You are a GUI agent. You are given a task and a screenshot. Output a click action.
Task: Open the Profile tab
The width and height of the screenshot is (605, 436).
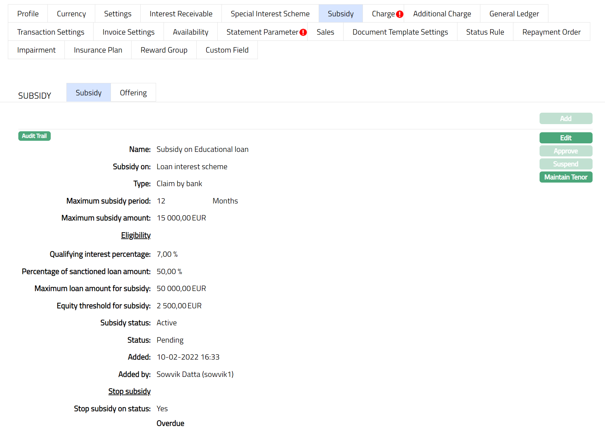pos(28,14)
